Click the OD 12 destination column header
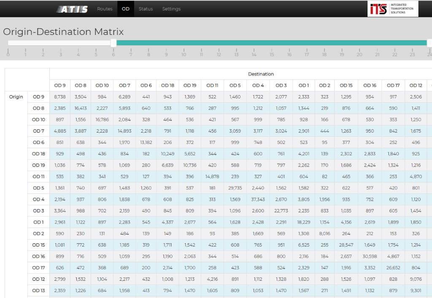The width and height of the screenshot is (432, 298). [416, 85]
